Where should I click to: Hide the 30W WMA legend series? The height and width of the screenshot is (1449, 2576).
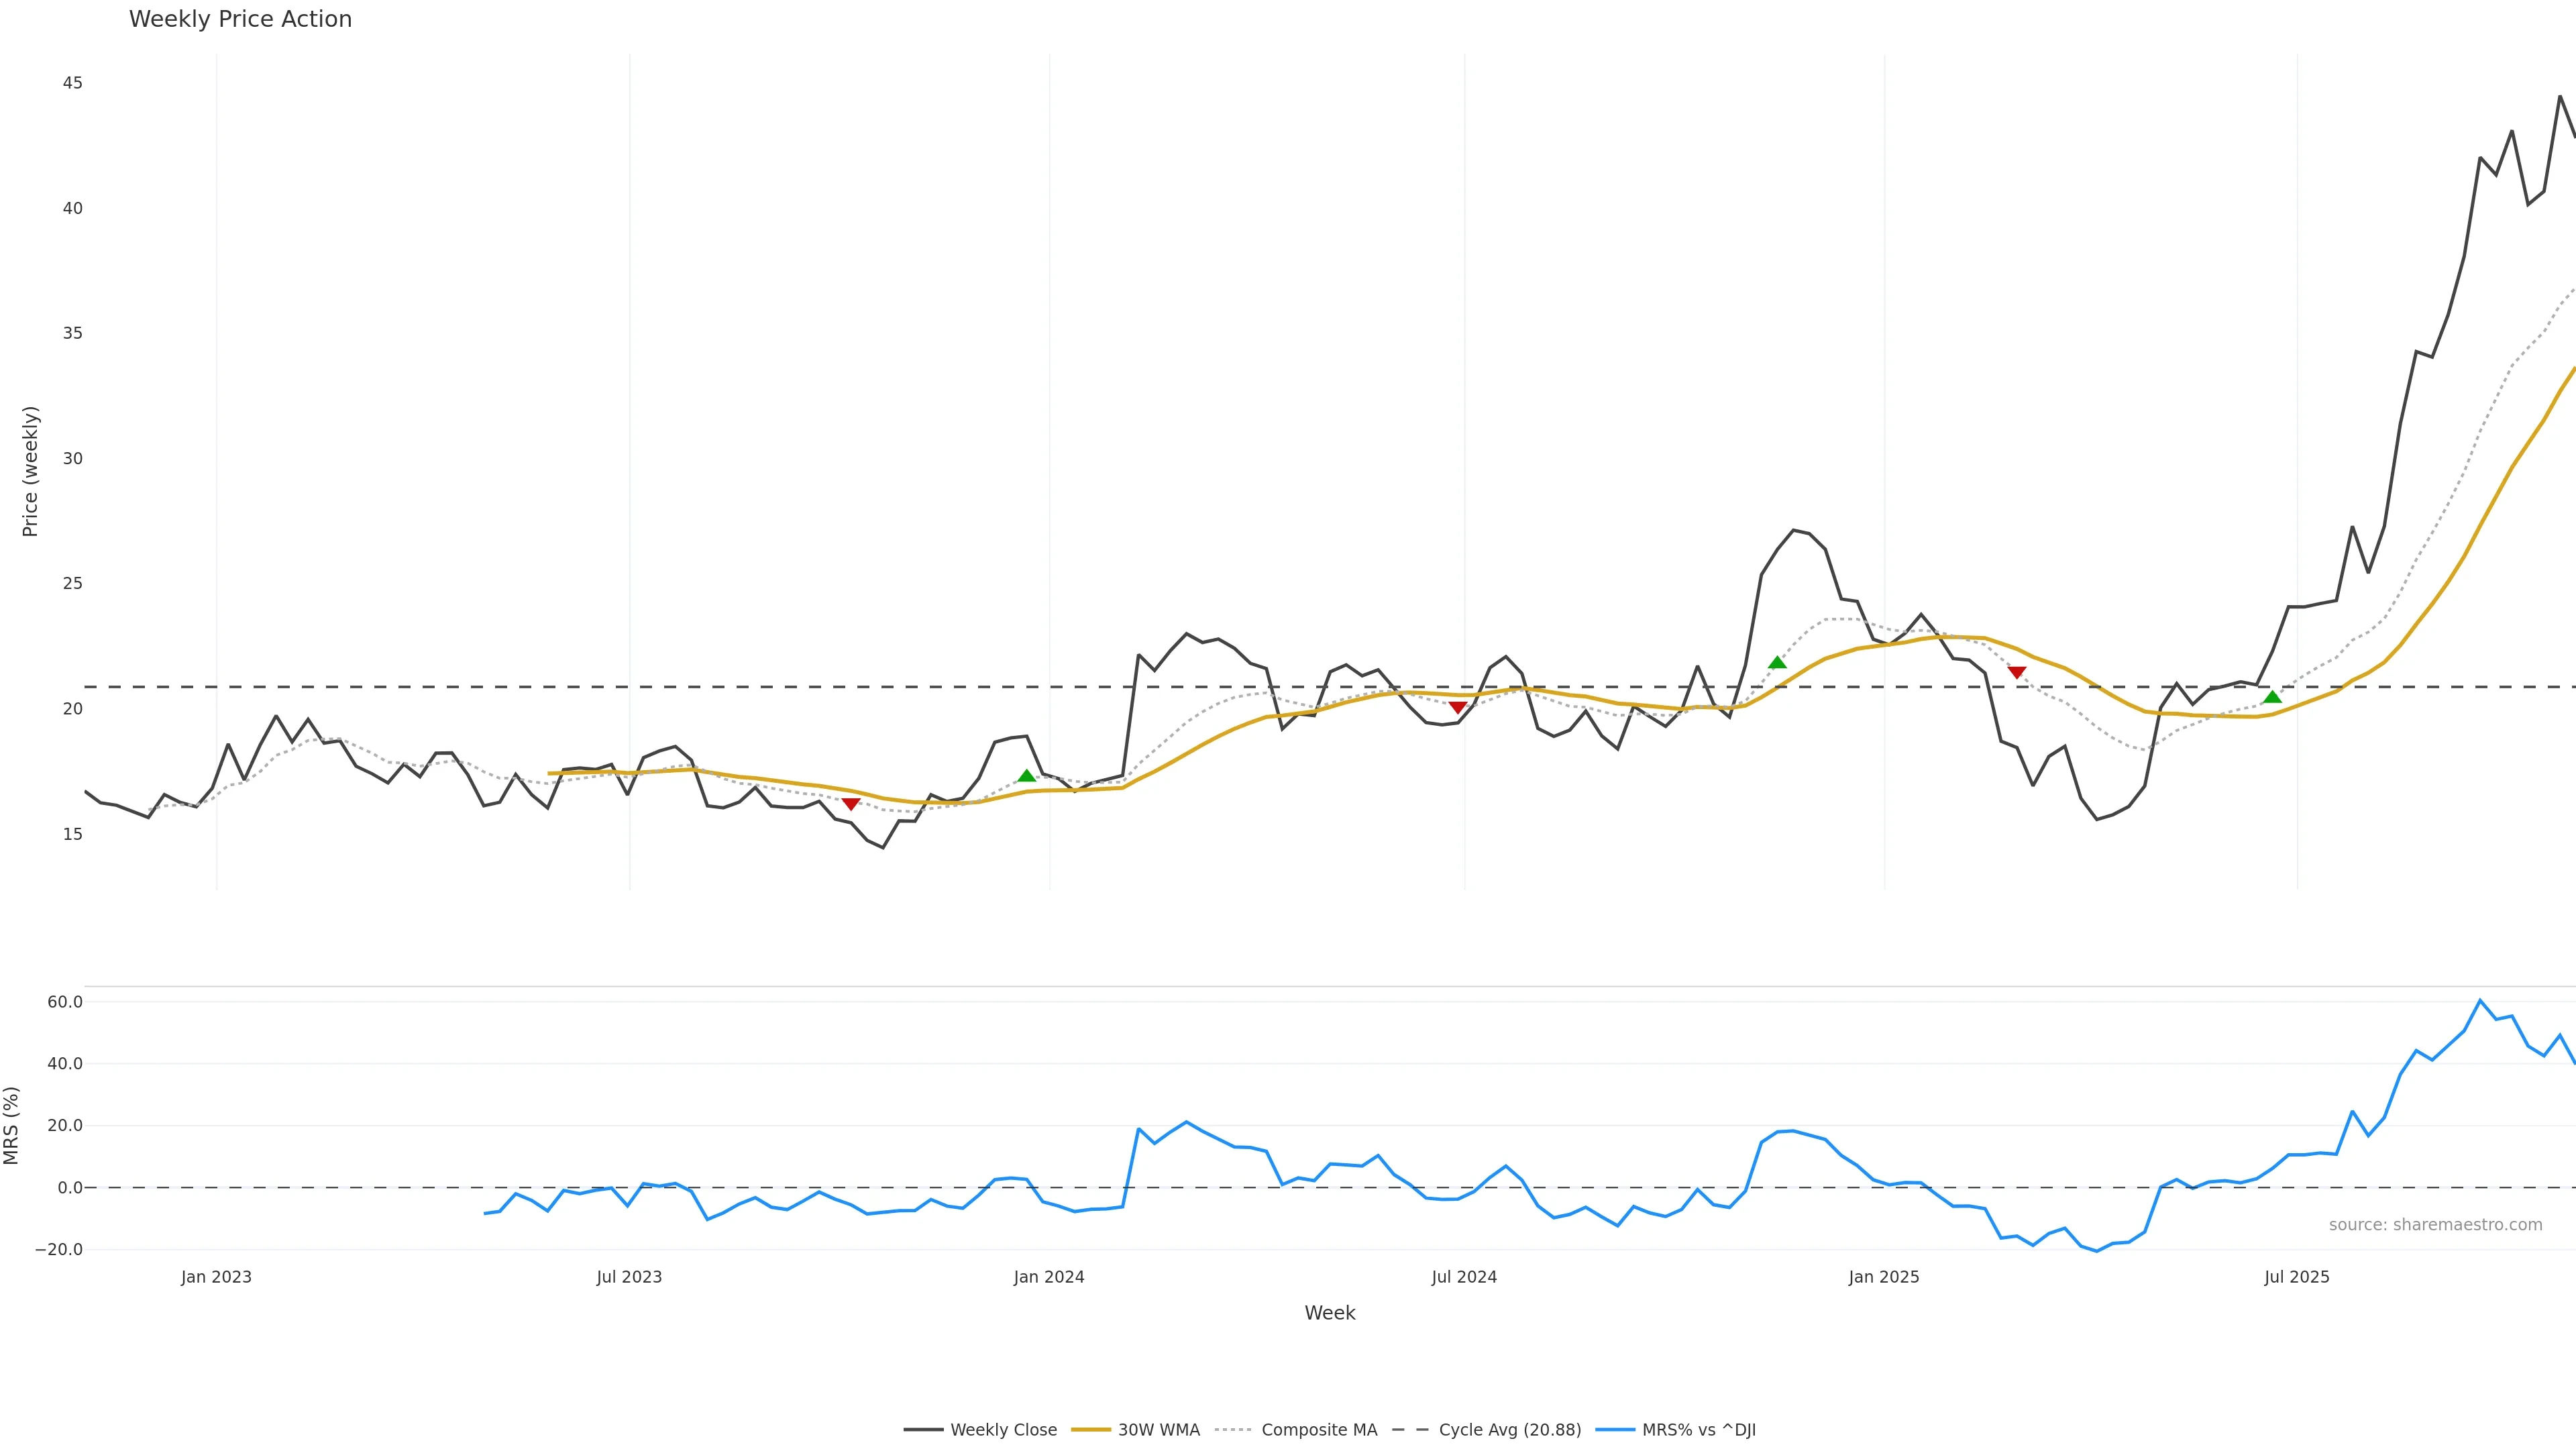[1158, 1430]
